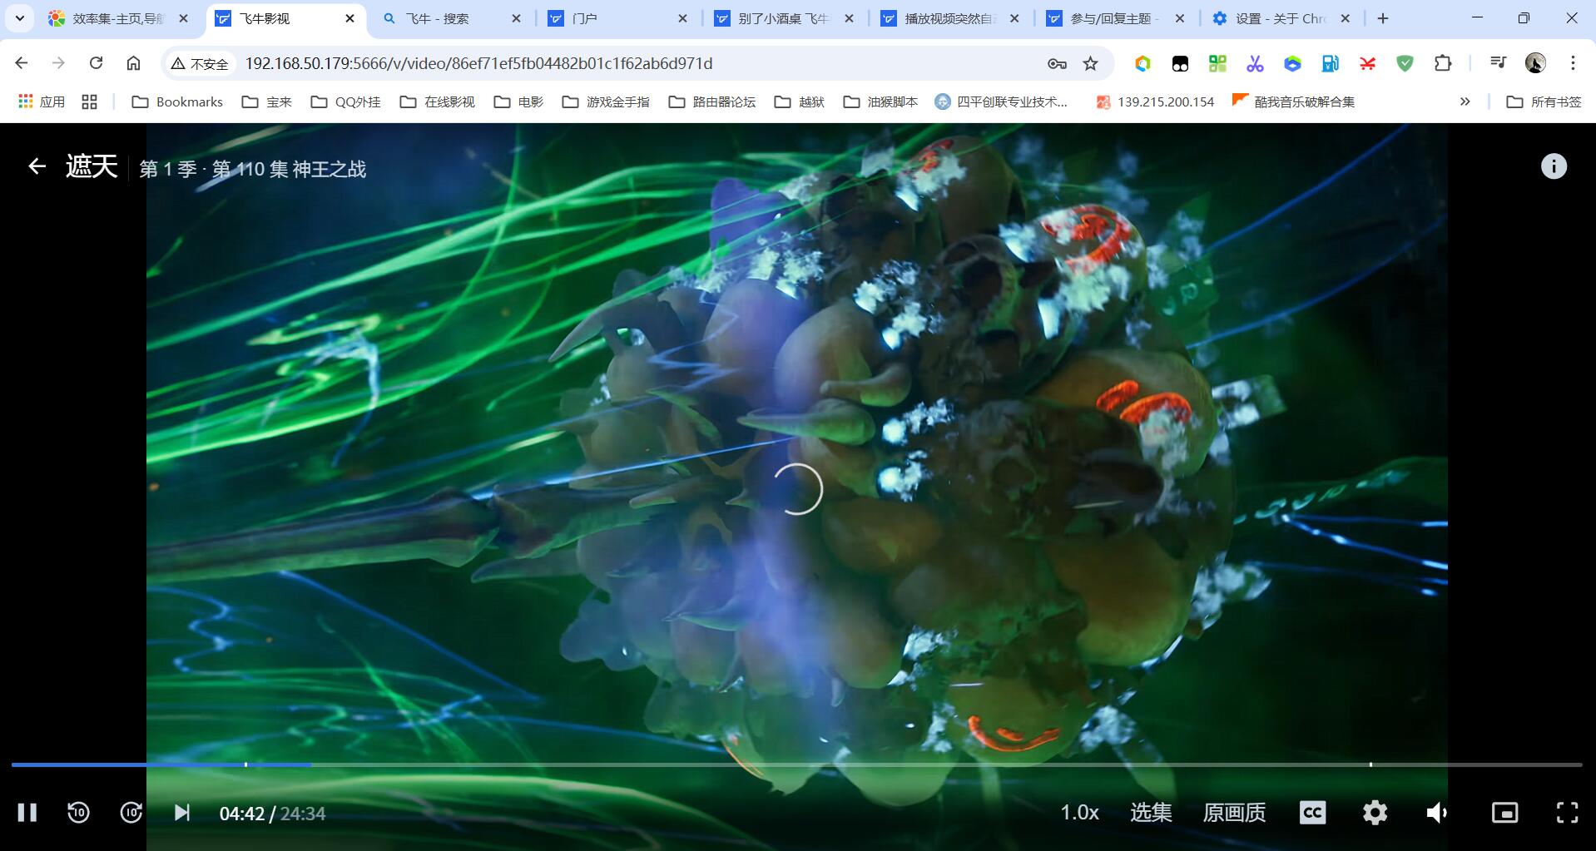Open saved passwords key icon

click(1057, 63)
